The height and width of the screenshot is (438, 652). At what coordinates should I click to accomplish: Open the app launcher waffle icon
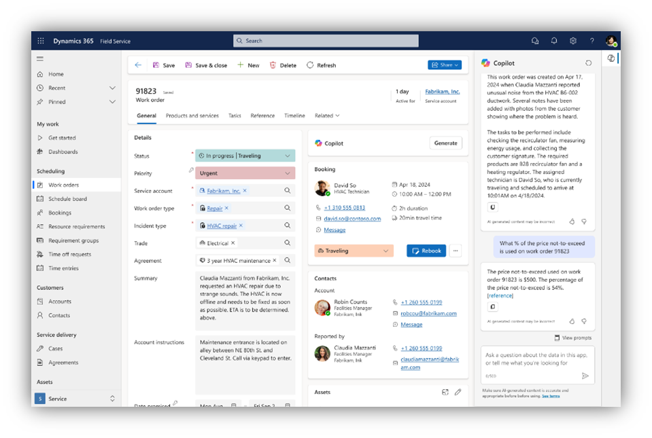[x=41, y=41]
